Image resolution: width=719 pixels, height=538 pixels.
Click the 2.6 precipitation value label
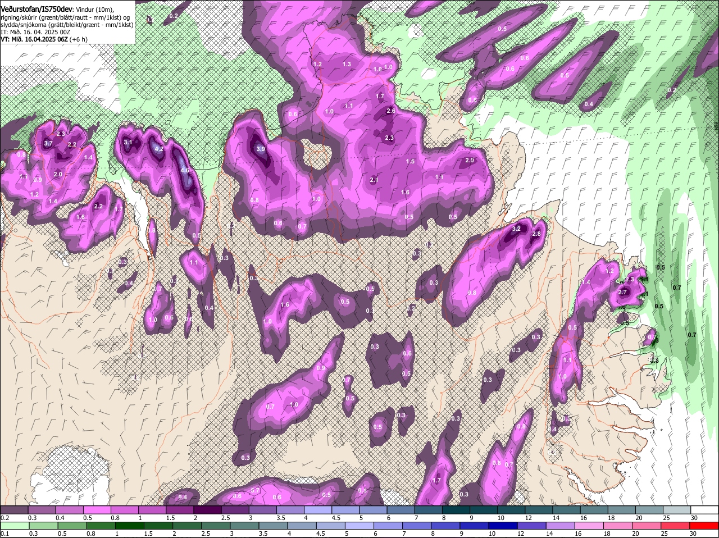(392, 111)
